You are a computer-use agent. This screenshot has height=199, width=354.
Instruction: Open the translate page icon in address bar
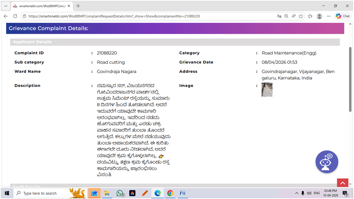coord(279,16)
